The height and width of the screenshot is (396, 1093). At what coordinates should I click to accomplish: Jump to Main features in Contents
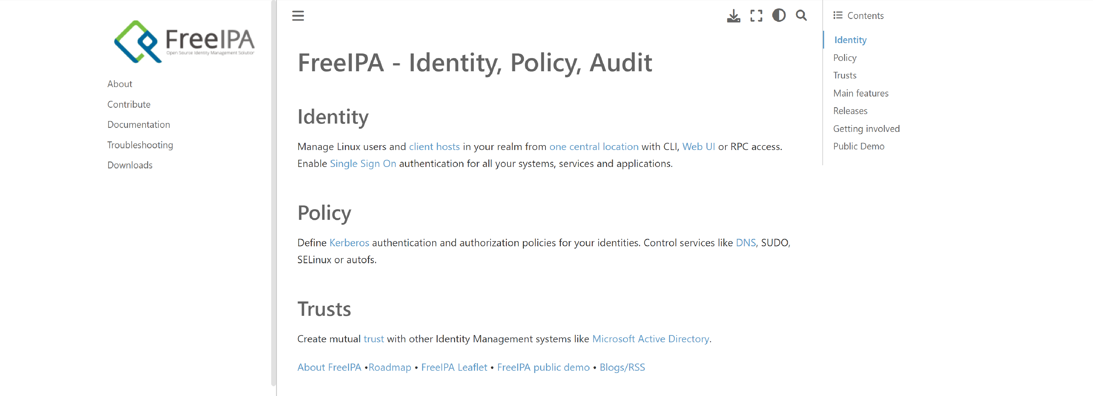pyautogui.click(x=861, y=93)
